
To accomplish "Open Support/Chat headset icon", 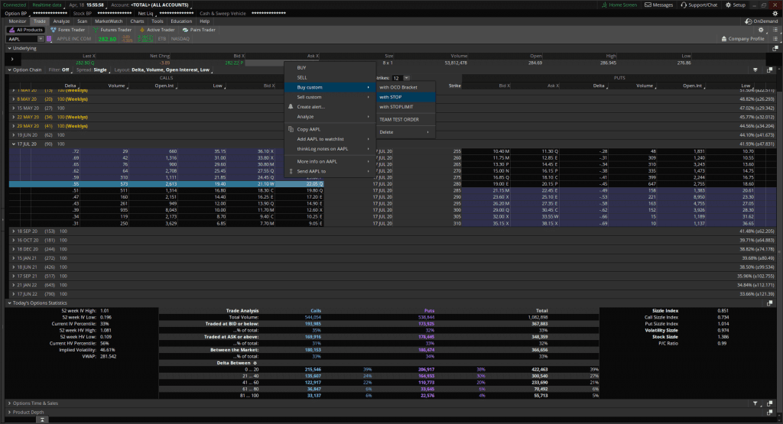I will click(685, 5).
